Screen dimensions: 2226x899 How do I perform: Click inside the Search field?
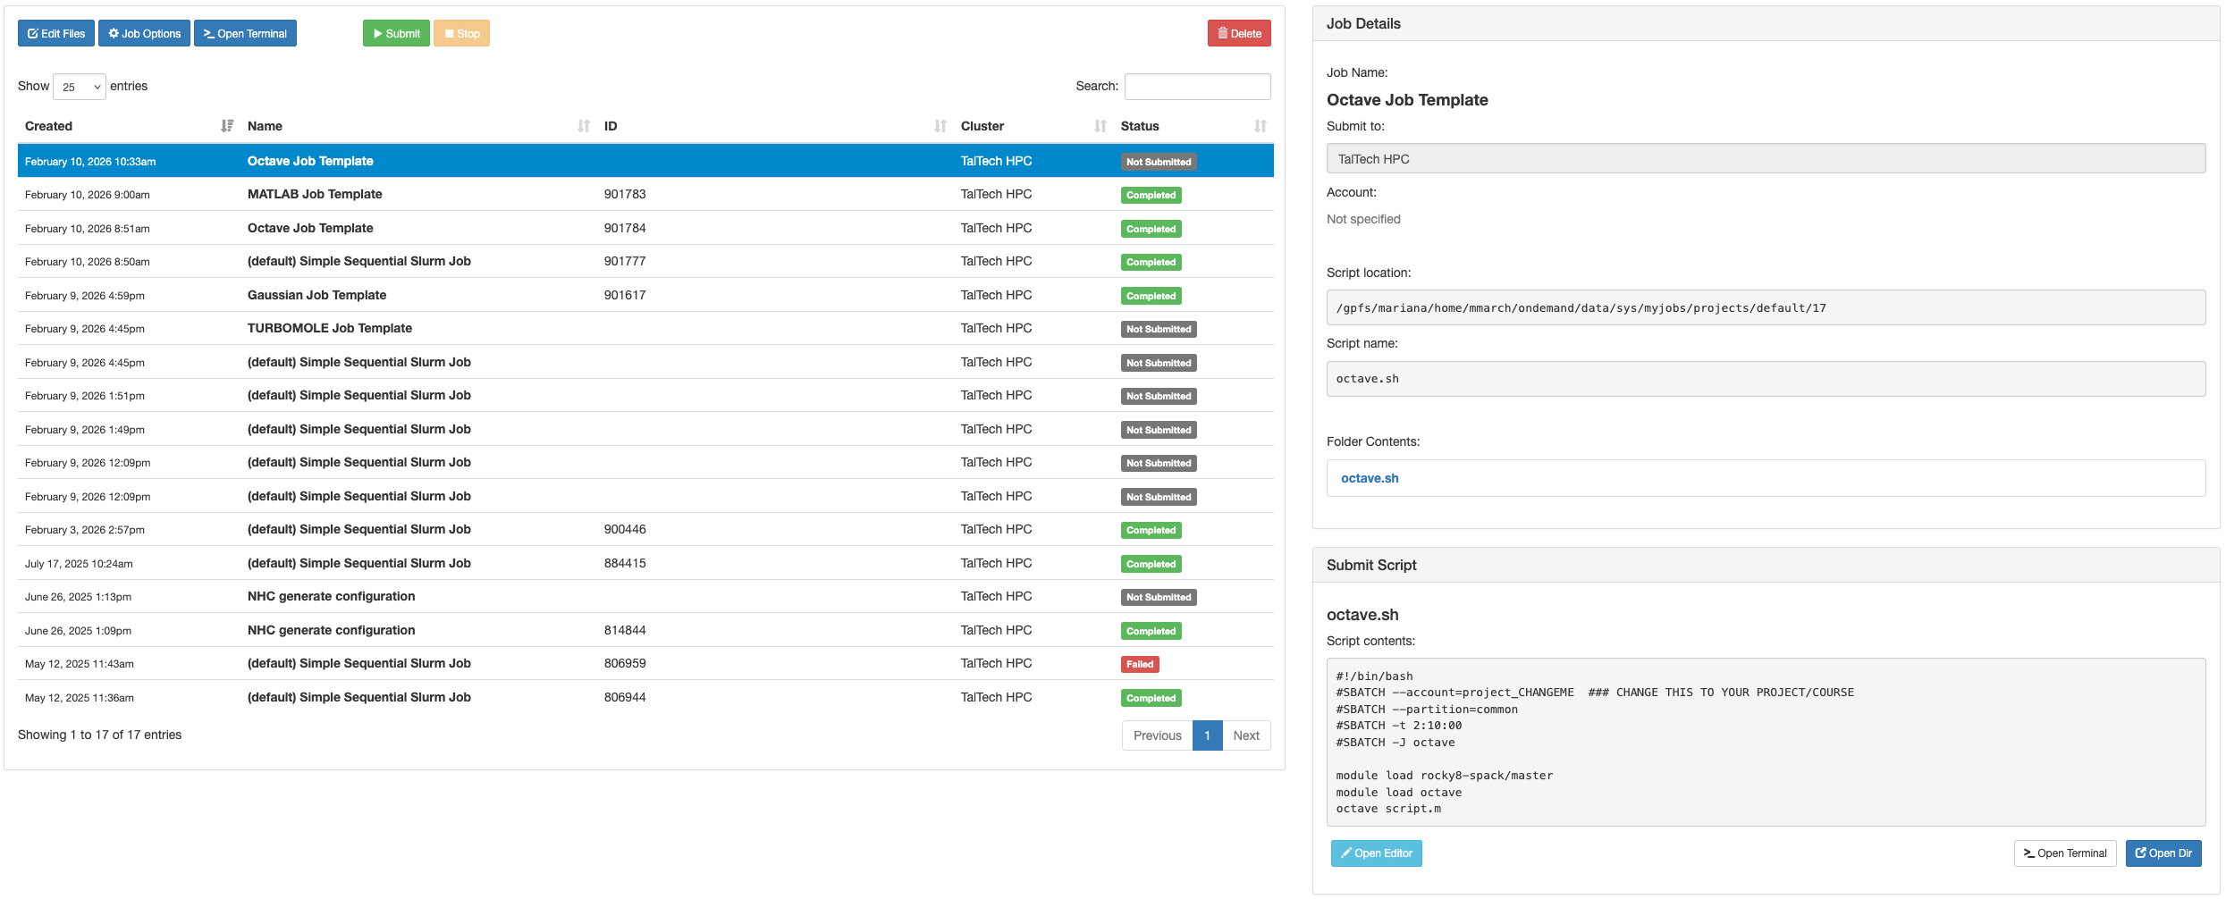click(x=1197, y=86)
